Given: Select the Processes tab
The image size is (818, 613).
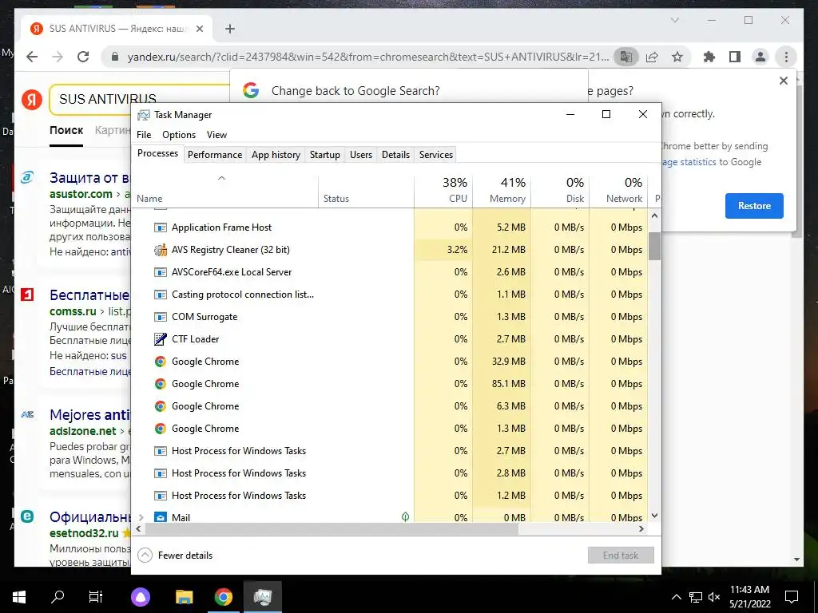Looking at the screenshot, I should [157, 153].
